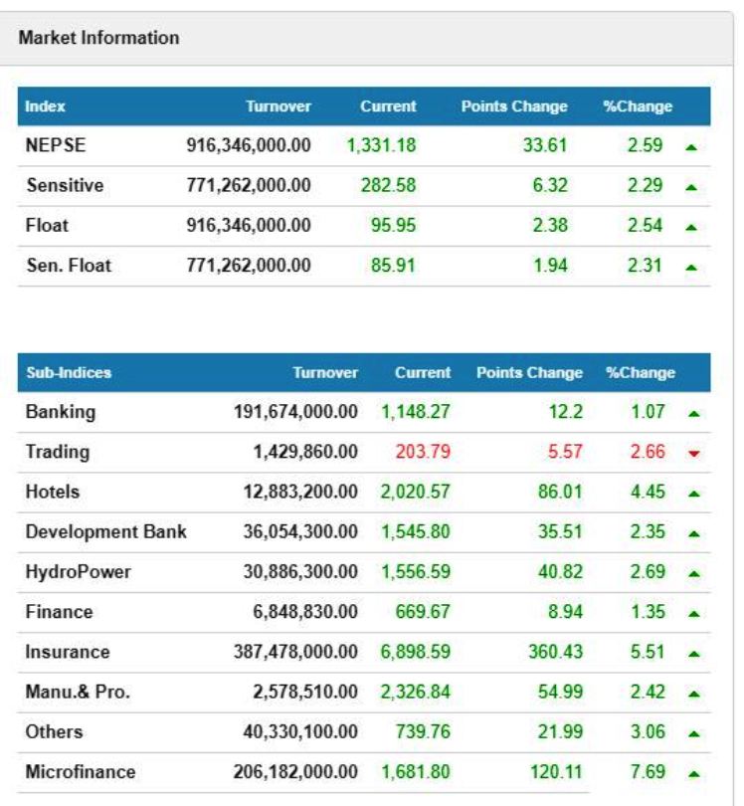Click the up arrow icon in Sensitive row
Image resolution: width=744 pixels, height=806 pixels.
click(x=691, y=188)
